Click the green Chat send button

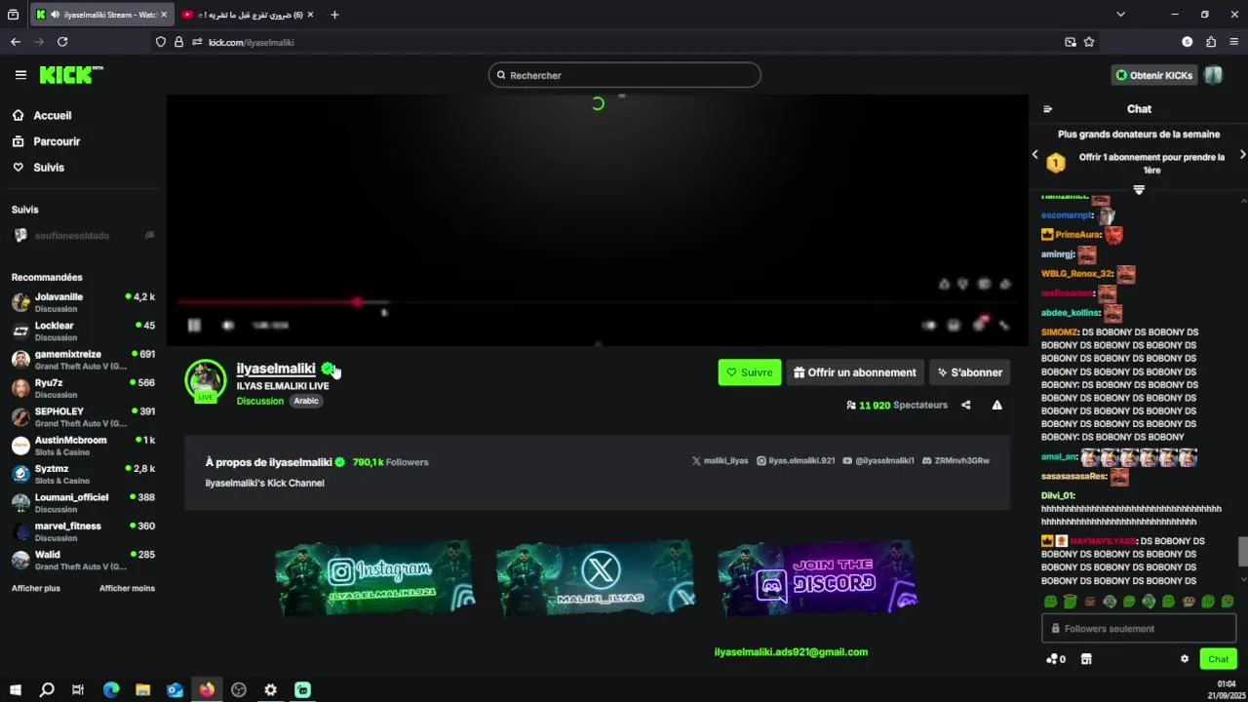point(1218,659)
